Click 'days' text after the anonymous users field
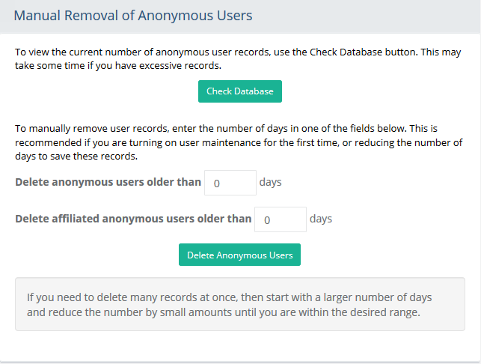This screenshot has width=481, height=364. (x=270, y=182)
